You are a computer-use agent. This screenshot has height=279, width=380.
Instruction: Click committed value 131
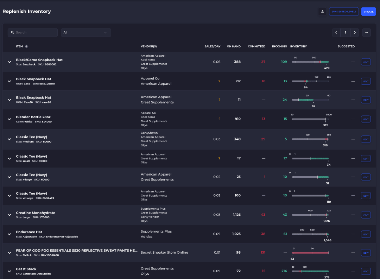[x=263, y=252]
